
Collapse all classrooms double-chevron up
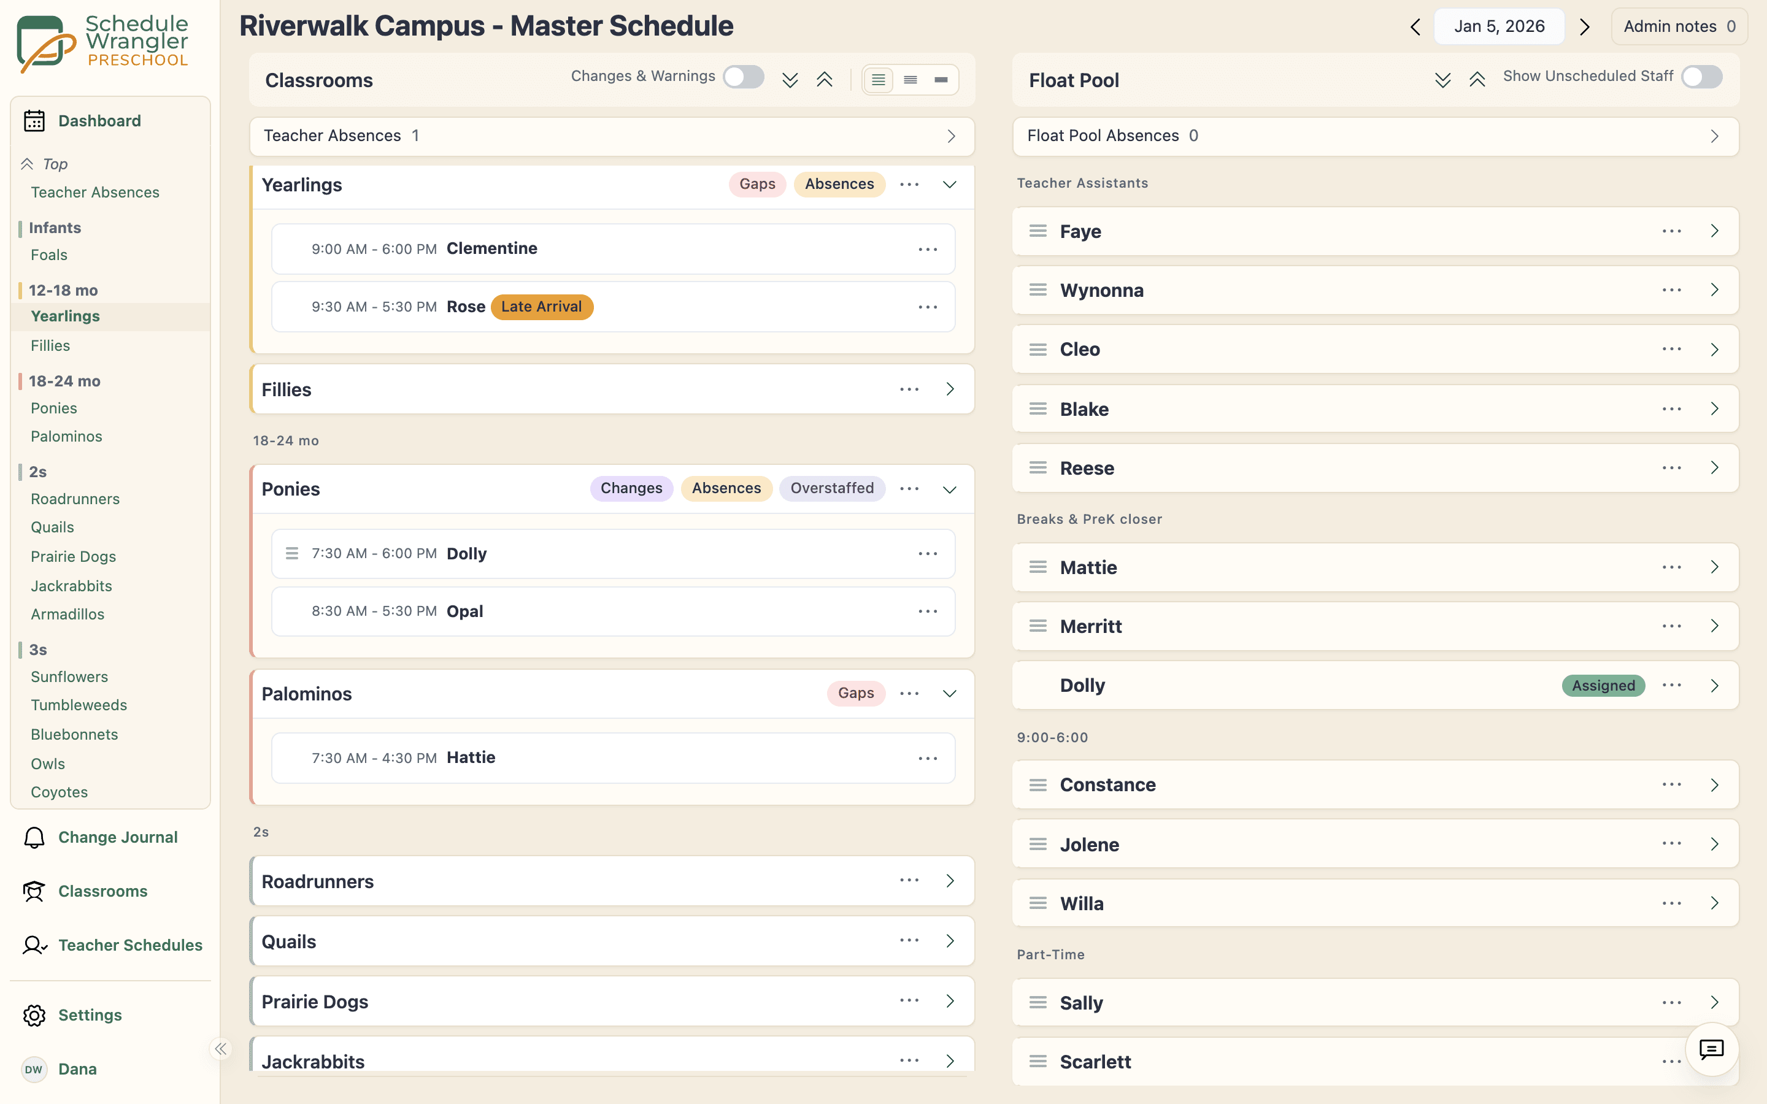click(825, 80)
